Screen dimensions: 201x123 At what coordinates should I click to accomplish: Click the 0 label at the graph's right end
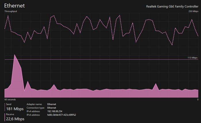click(198, 99)
